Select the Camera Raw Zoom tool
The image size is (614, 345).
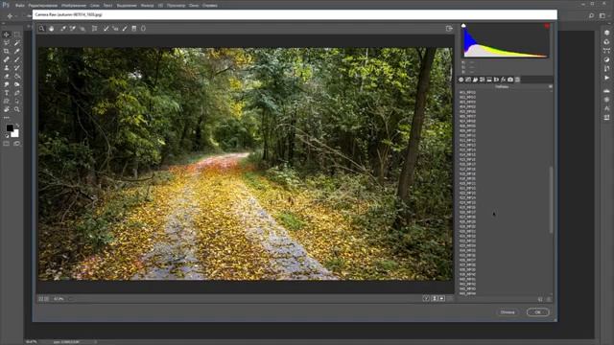(42, 29)
